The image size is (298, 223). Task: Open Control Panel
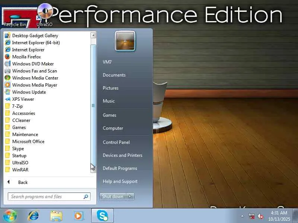click(116, 142)
